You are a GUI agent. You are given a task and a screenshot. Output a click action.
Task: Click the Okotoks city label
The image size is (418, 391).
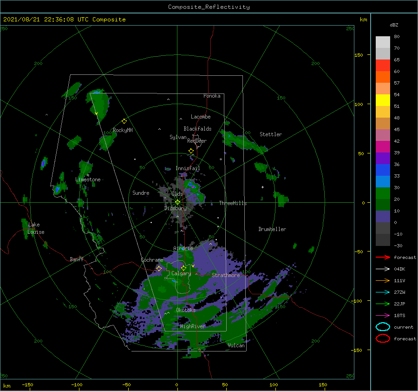tap(186, 310)
